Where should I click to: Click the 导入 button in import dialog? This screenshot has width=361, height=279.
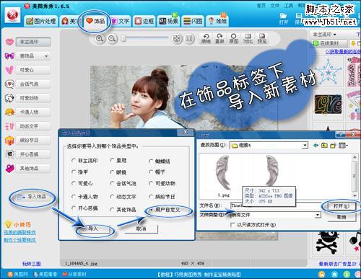coord(93,229)
